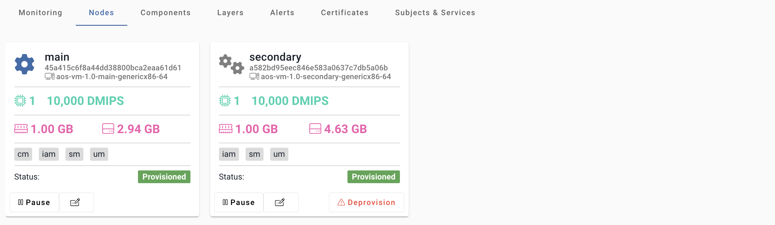The width and height of the screenshot is (775, 225).
Task: Click the edit icon button on main node
Action: click(75, 202)
